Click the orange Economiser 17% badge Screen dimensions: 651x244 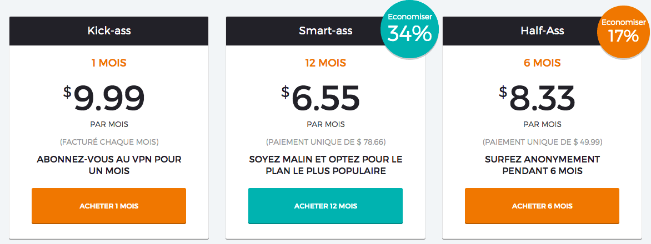(x=624, y=32)
